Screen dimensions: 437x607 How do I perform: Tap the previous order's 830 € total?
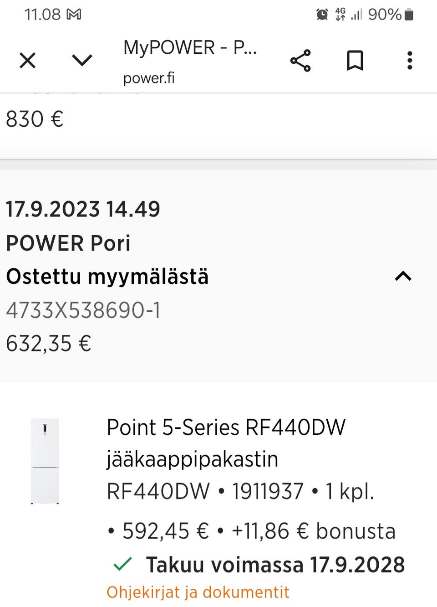(35, 119)
